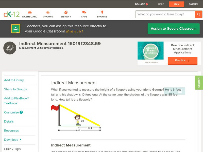
Task: Open the Dashboard gauge icon
Action: 30,12
